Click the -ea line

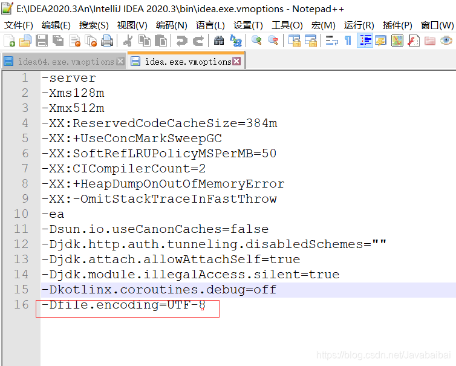pos(53,214)
